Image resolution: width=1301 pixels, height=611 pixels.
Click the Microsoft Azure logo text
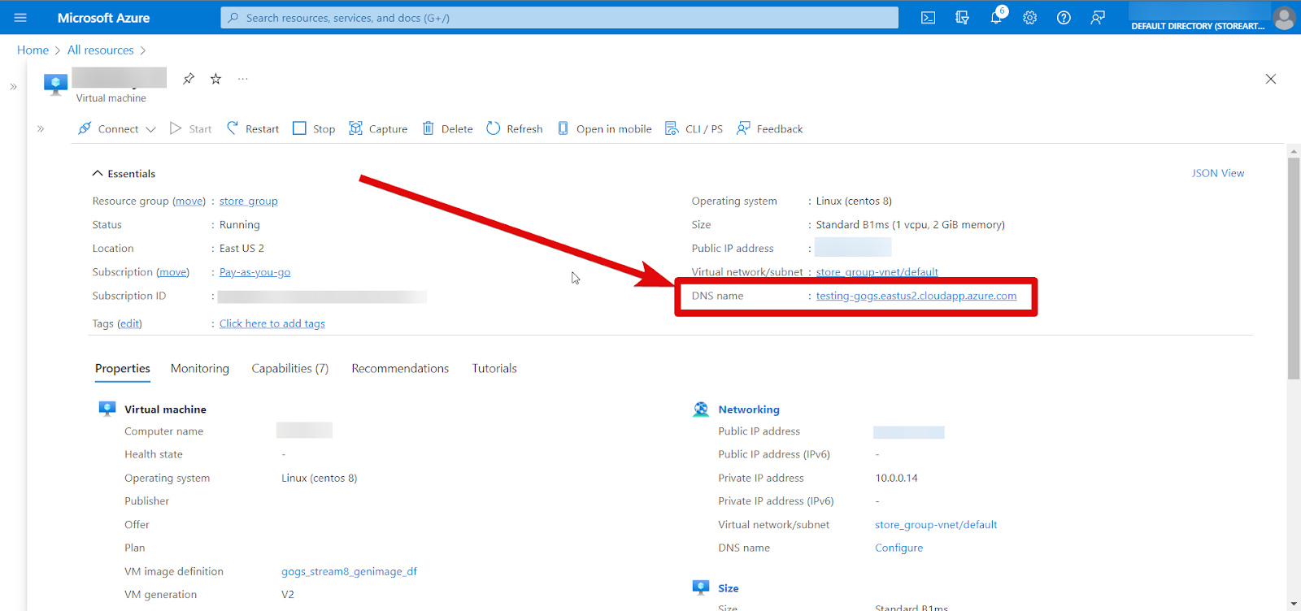(103, 17)
